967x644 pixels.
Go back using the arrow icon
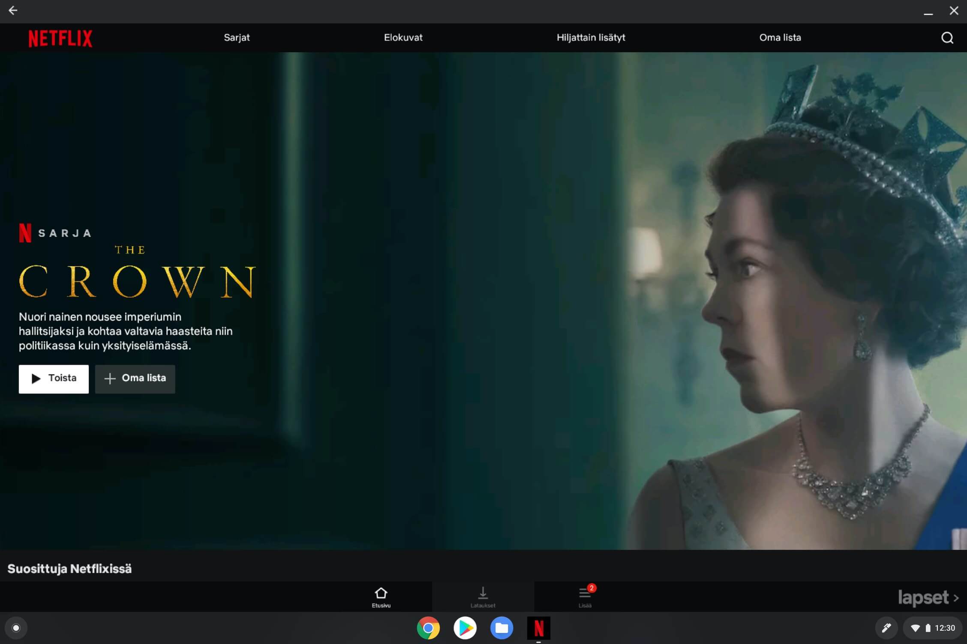(x=13, y=11)
